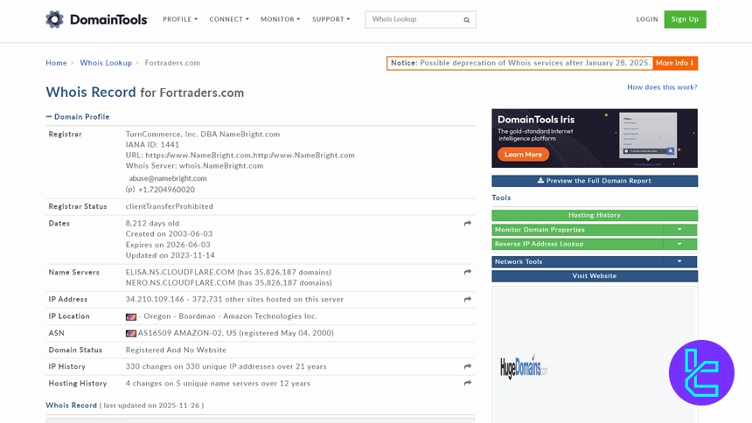The width and height of the screenshot is (752, 423).
Task: Click US flag icon in ASN row
Action: tap(131, 333)
